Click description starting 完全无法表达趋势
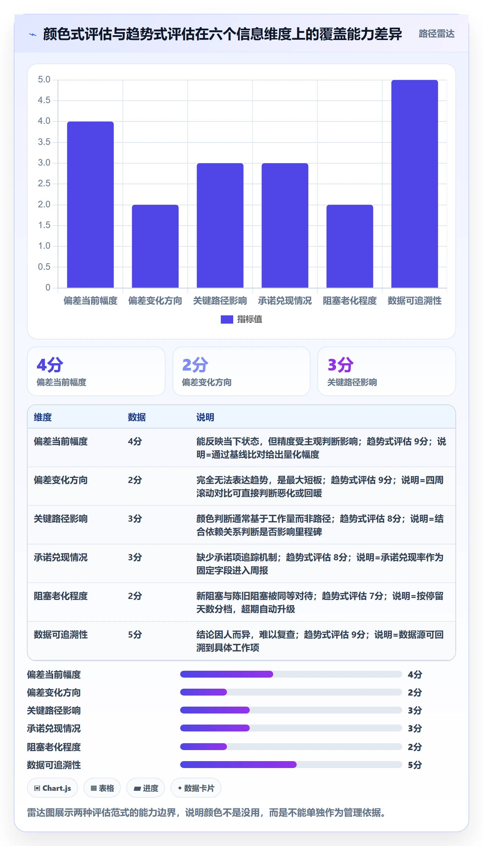The image size is (483, 846). point(321,486)
